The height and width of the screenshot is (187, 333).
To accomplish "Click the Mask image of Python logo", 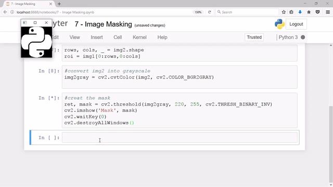I will (36, 42).
